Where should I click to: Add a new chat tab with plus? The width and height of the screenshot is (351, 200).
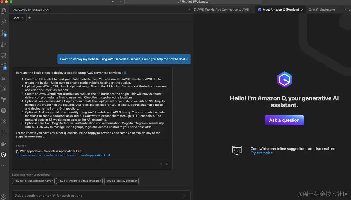(29, 18)
